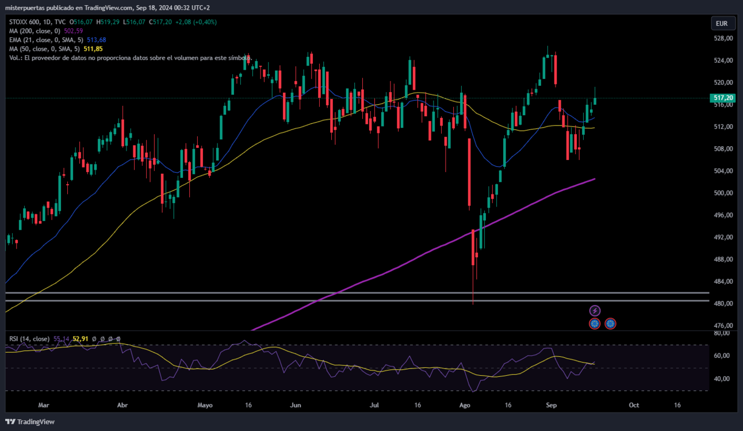The width and height of the screenshot is (743, 431).
Task: Click the purple RSI value 55,14
Action: point(62,339)
